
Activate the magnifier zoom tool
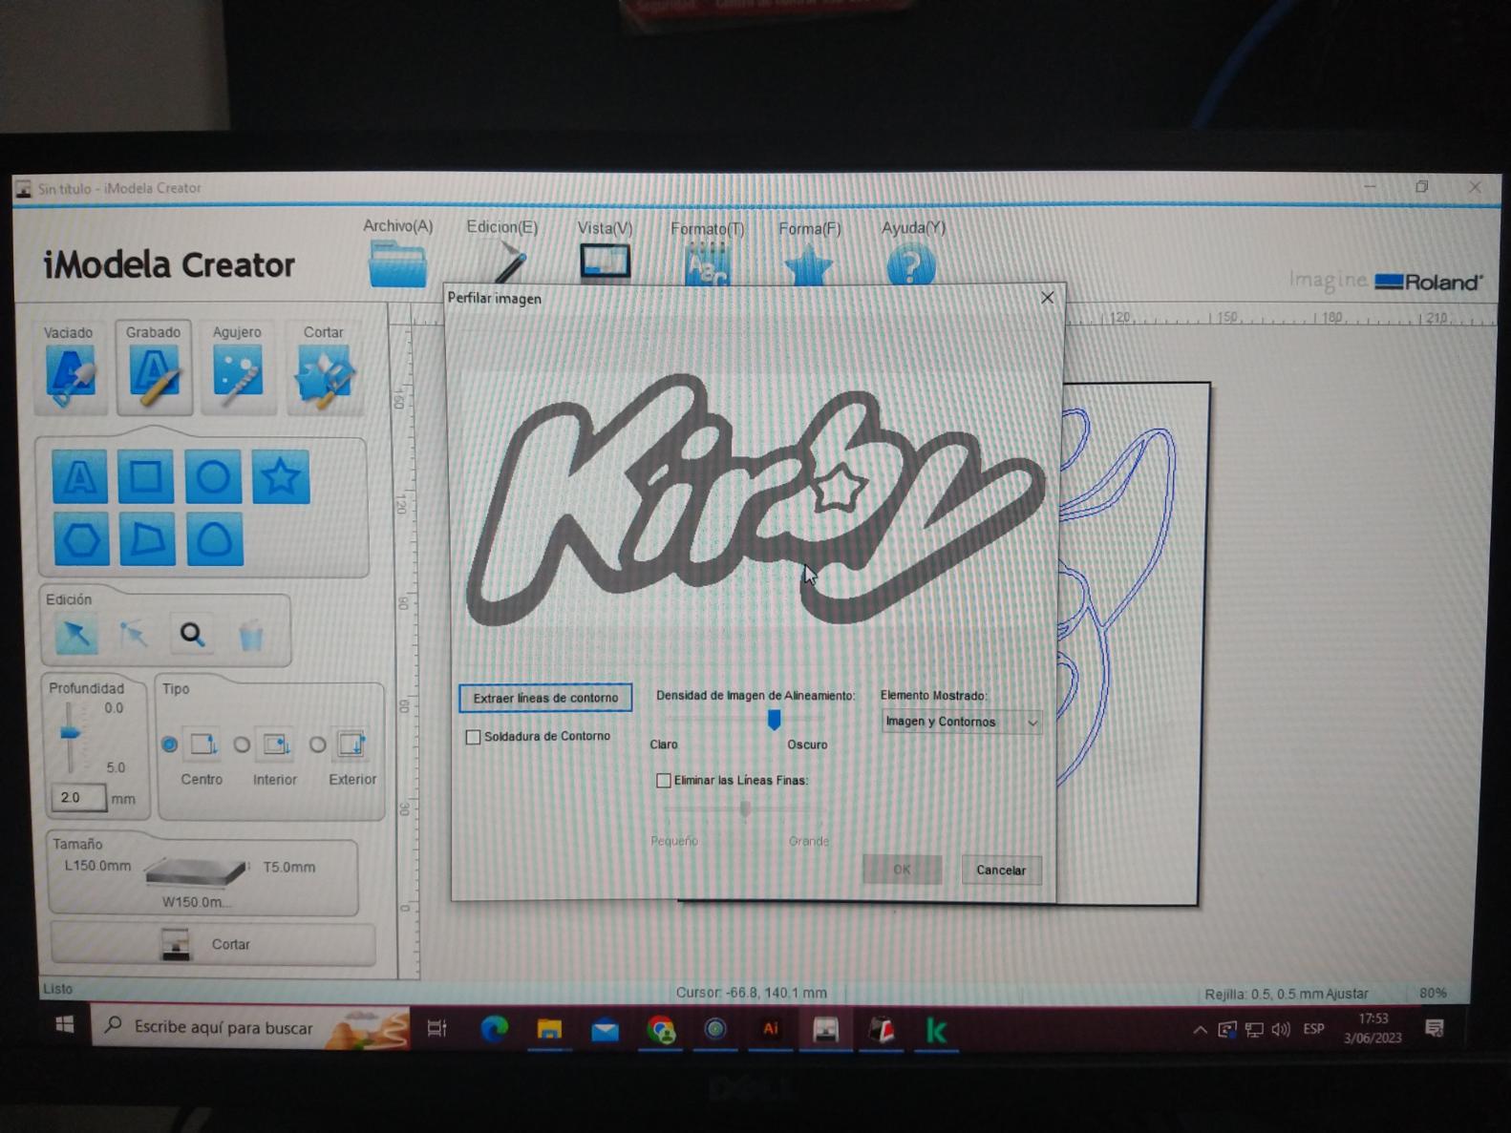pyautogui.click(x=192, y=634)
